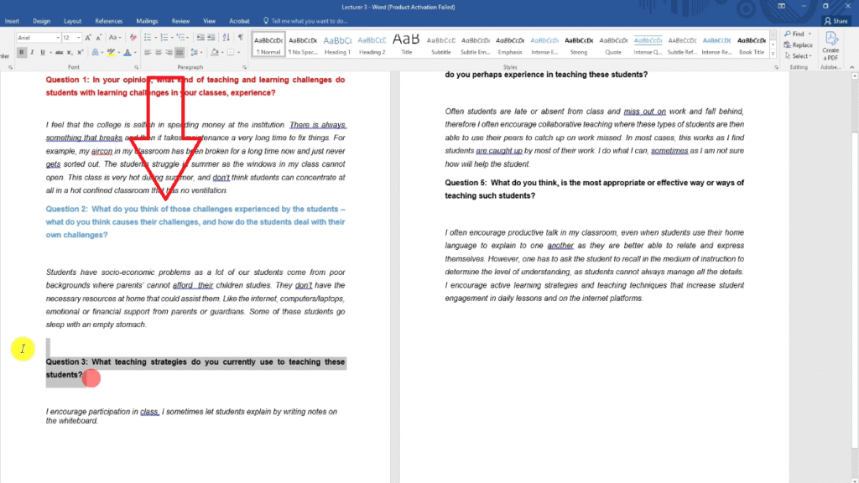This screenshot has height=483, width=859.
Task: Click the Center align icon
Action: pos(158,52)
